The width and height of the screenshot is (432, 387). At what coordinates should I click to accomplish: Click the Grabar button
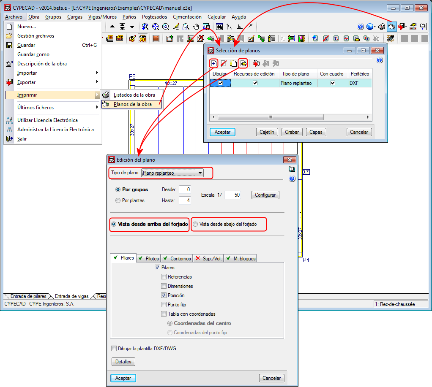[x=292, y=132]
